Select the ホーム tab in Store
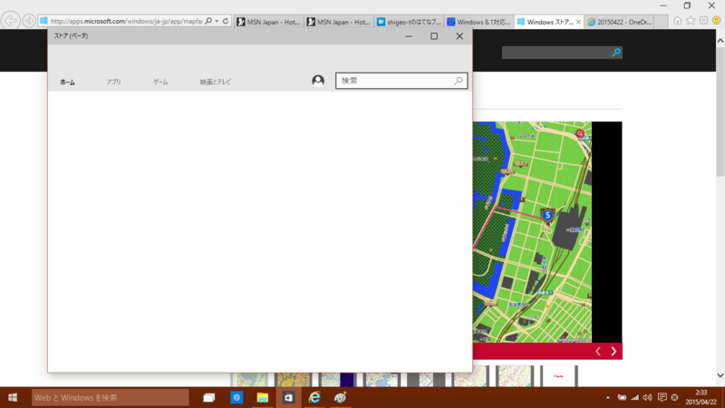 pyautogui.click(x=67, y=82)
